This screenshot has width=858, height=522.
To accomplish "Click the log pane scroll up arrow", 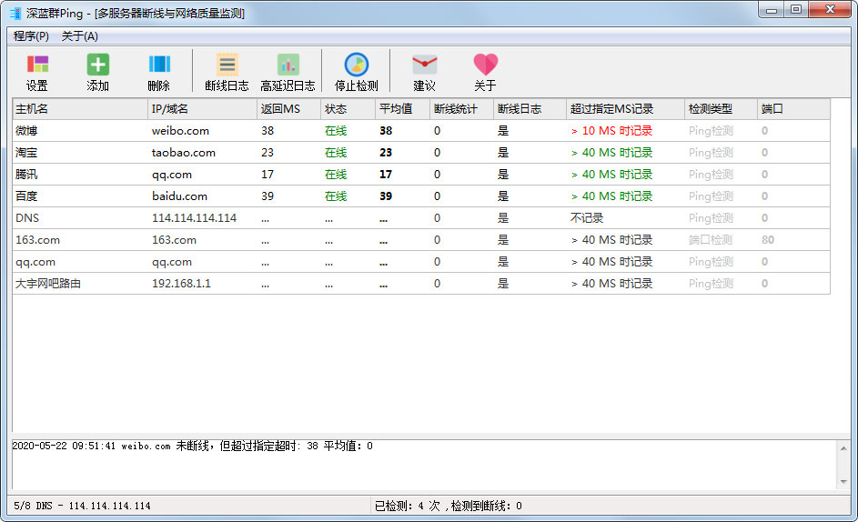I will pos(843,447).
